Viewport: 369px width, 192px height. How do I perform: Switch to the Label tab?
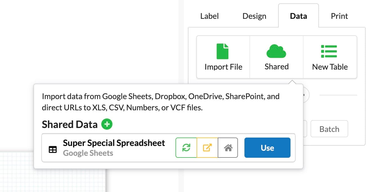209,16
